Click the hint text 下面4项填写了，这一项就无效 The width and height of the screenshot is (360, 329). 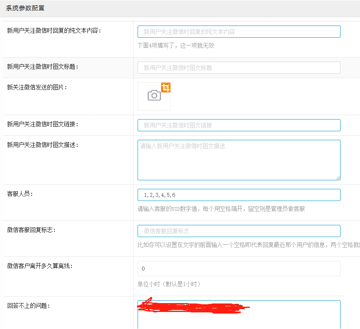[176, 45]
